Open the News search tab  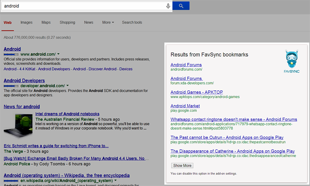coord(89,22)
